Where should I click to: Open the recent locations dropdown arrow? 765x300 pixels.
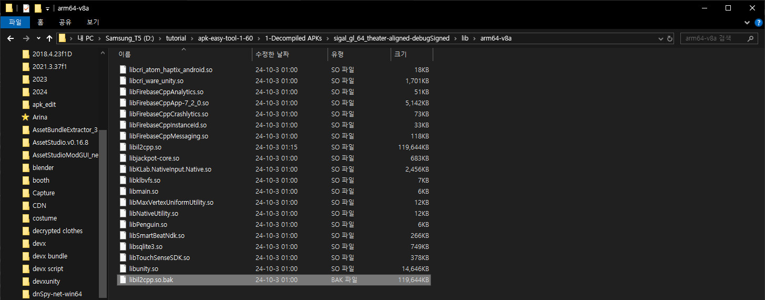[38, 38]
